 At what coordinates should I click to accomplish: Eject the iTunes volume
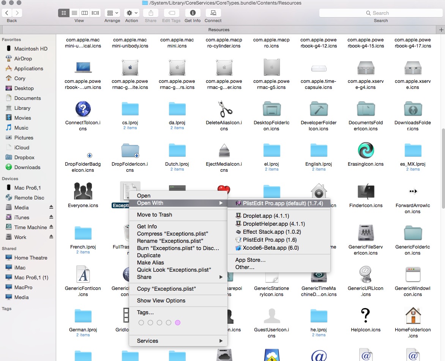[x=51, y=217]
